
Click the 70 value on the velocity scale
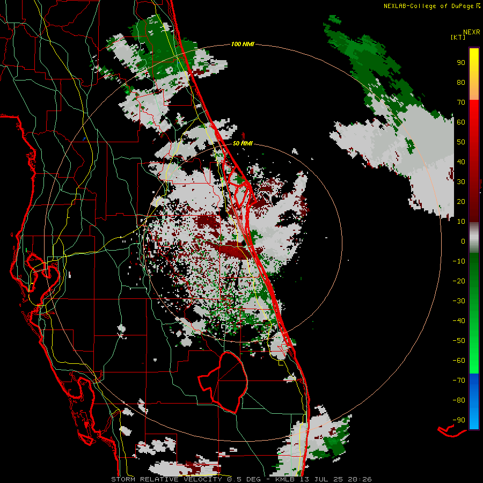coord(461,103)
